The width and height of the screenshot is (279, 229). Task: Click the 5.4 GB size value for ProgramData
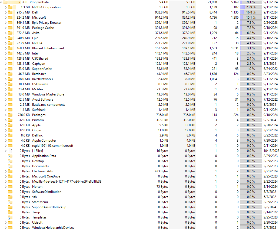coord(164,2)
